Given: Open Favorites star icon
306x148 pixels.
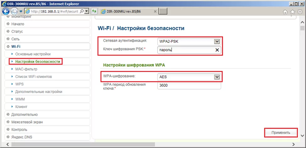Looking at the screenshot, I should point(292,12).
